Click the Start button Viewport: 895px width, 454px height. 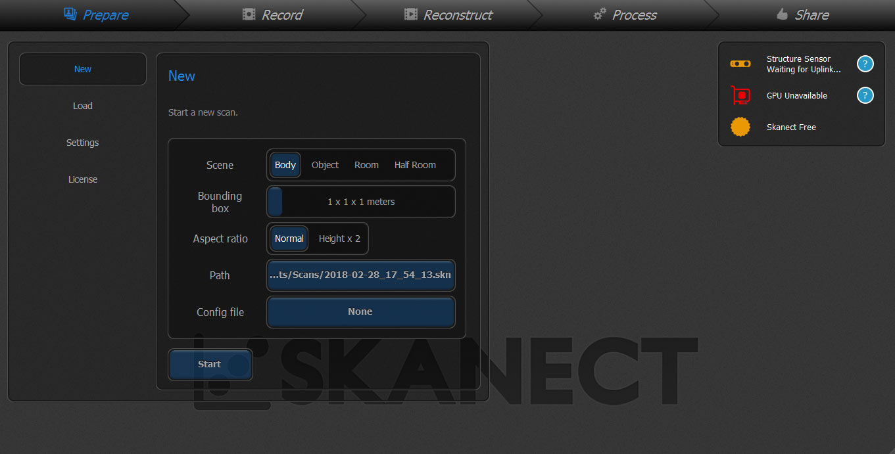tap(210, 364)
